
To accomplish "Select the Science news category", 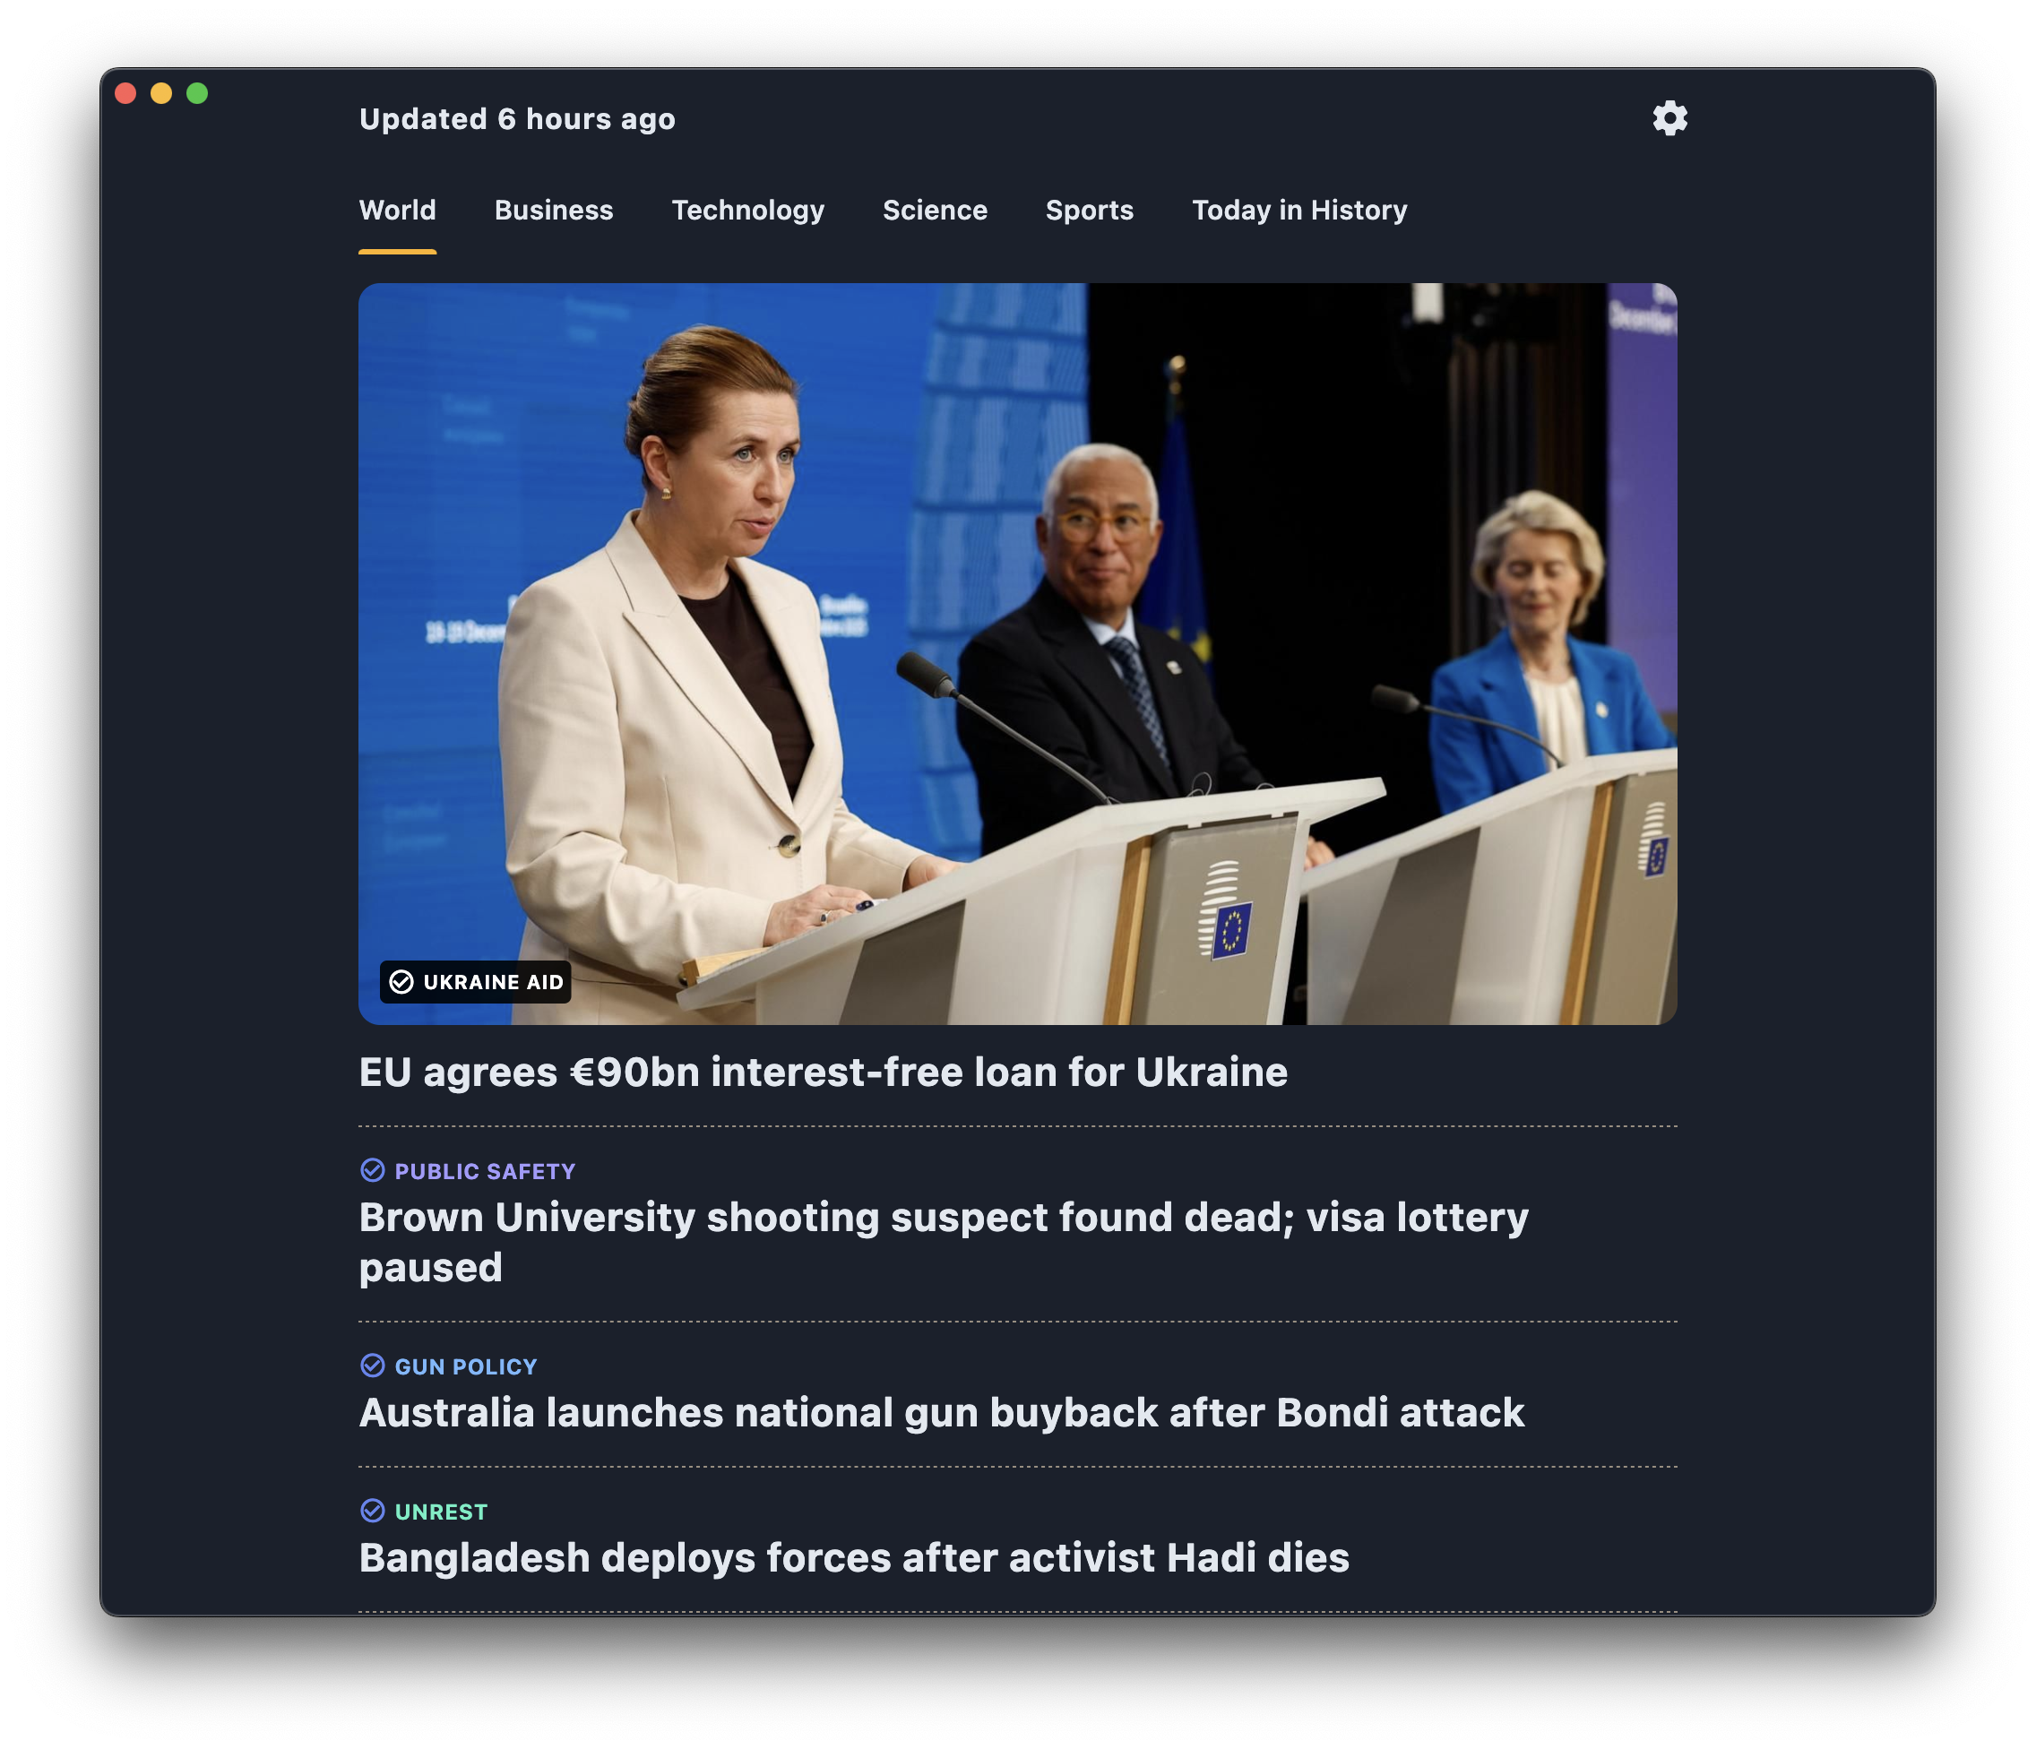I will coord(935,210).
